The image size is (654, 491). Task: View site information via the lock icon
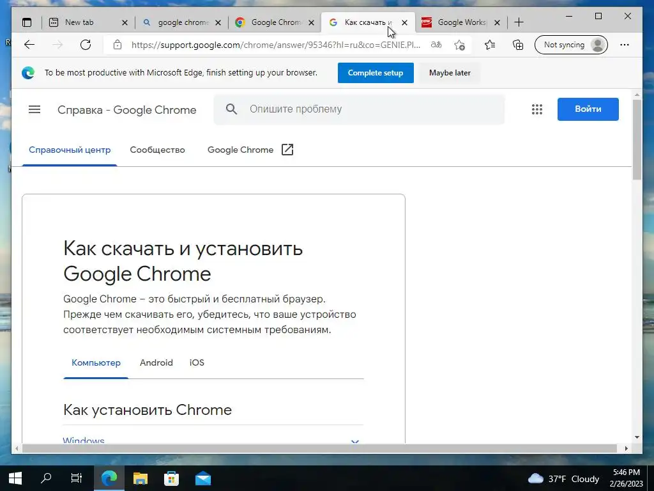click(118, 45)
